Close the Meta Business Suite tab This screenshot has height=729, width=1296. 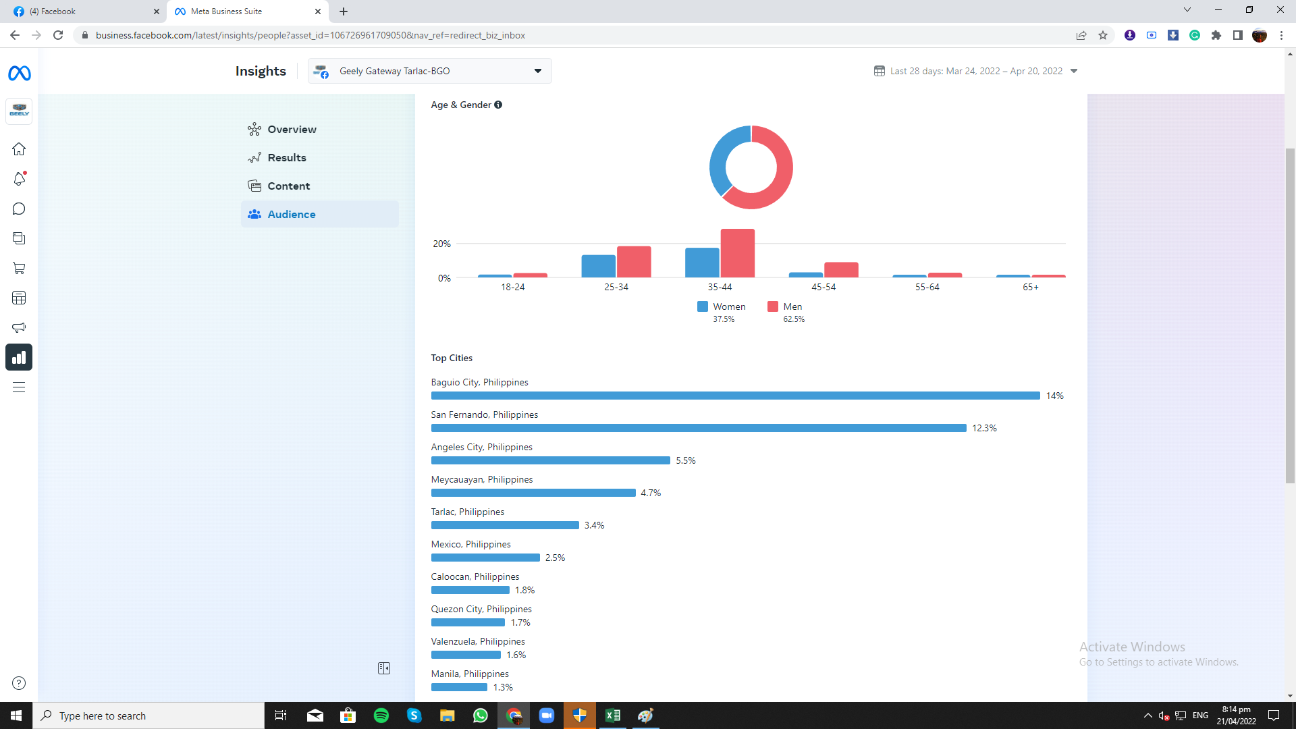318,11
